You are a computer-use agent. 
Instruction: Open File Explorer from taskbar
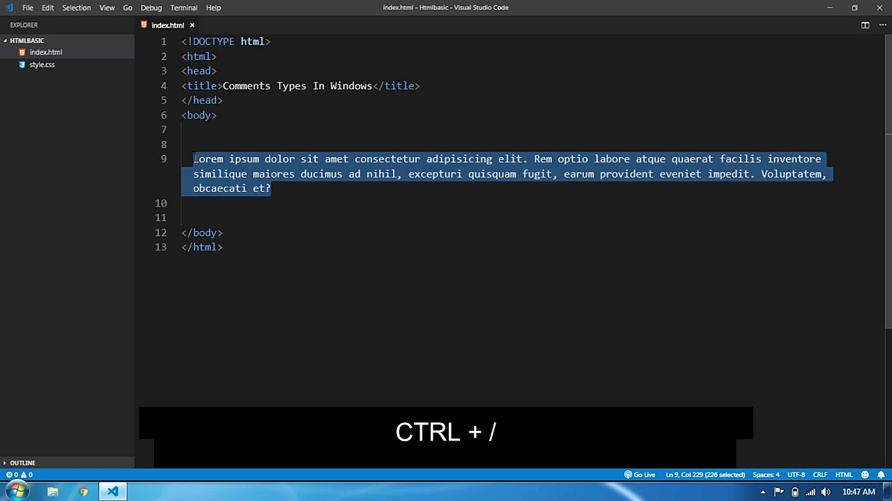pos(52,492)
